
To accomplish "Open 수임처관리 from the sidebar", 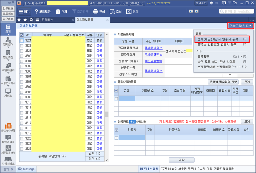I will click(8, 67).
